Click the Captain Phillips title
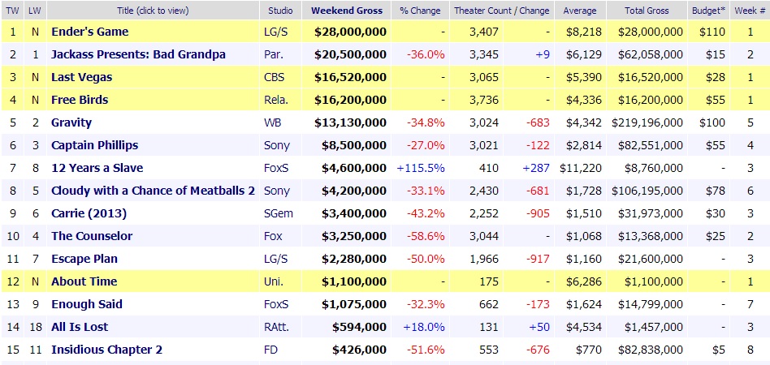Viewport: 770px width, 365px height. [x=94, y=145]
